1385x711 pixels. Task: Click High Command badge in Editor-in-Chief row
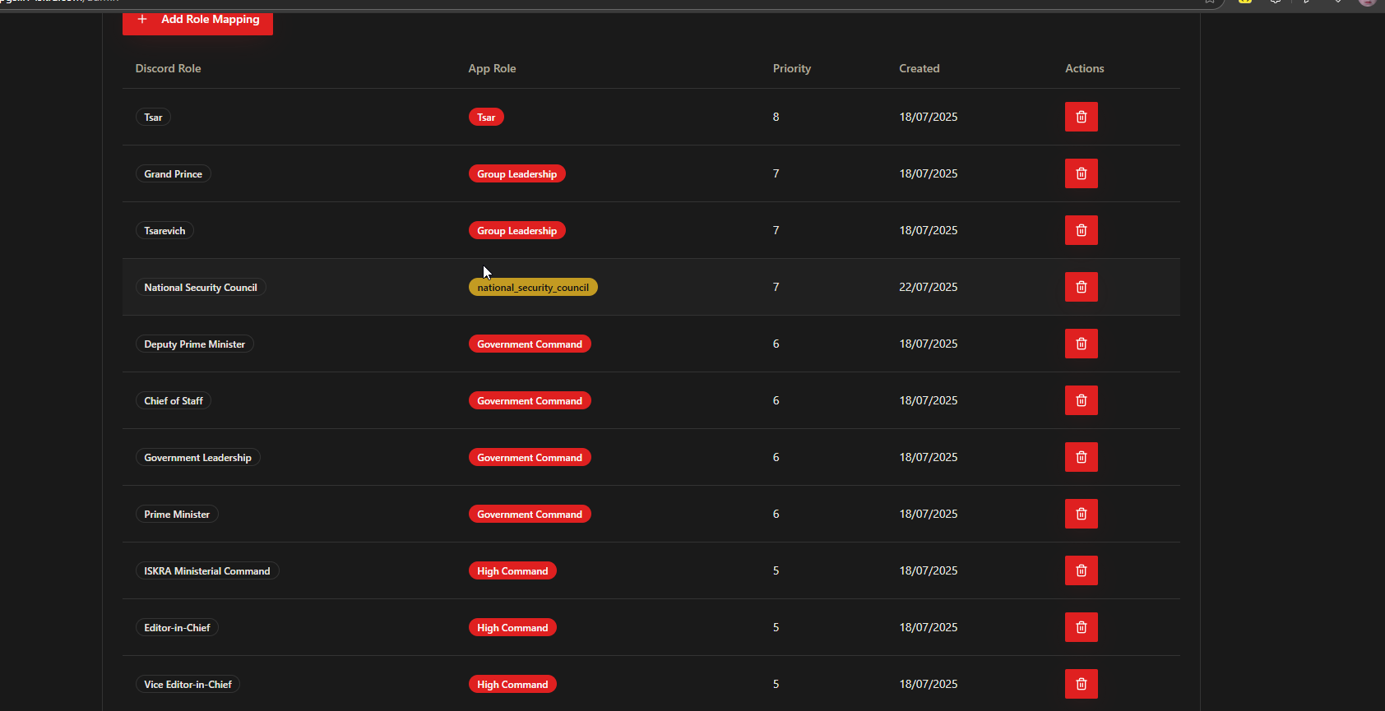(512, 627)
